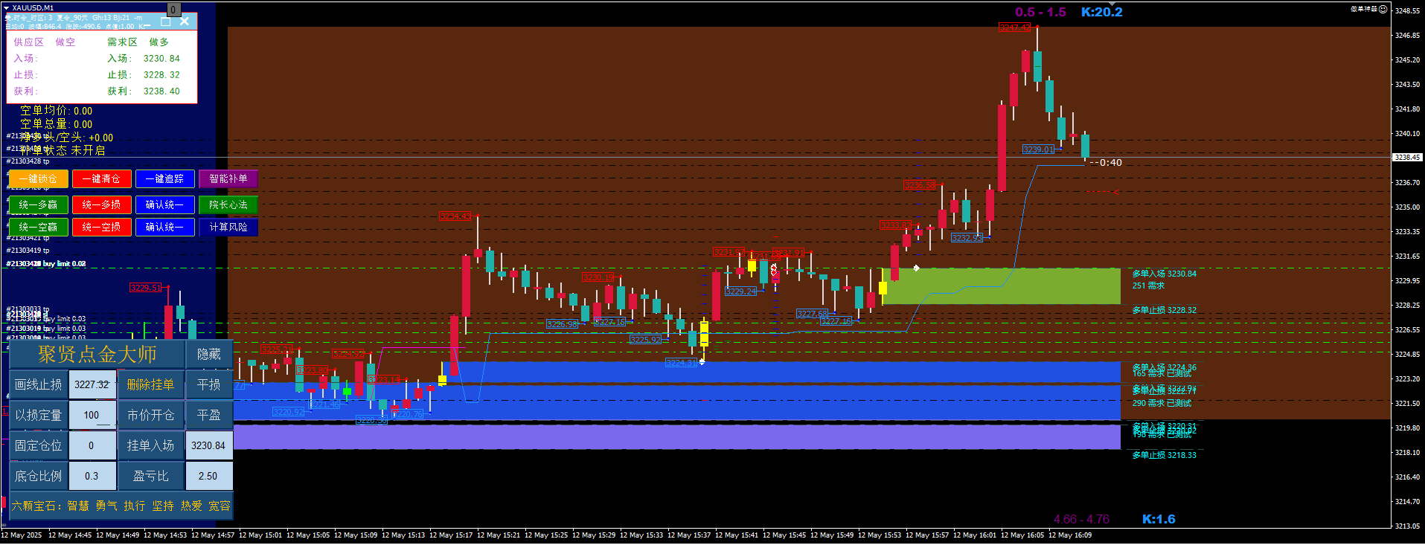This screenshot has width=1425, height=545.
Task: Select the 100 loss amount field
Action: click(92, 415)
